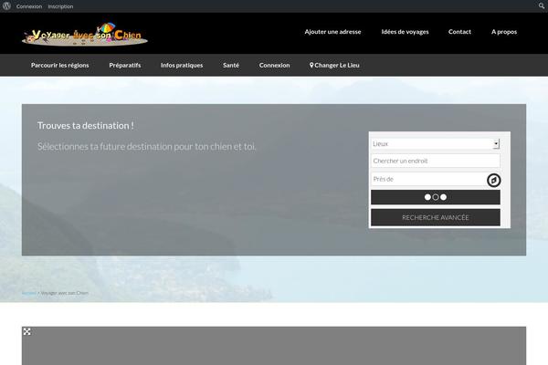Click the Trouves ta destination heading
The image size is (548, 365).
tap(86, 126)
